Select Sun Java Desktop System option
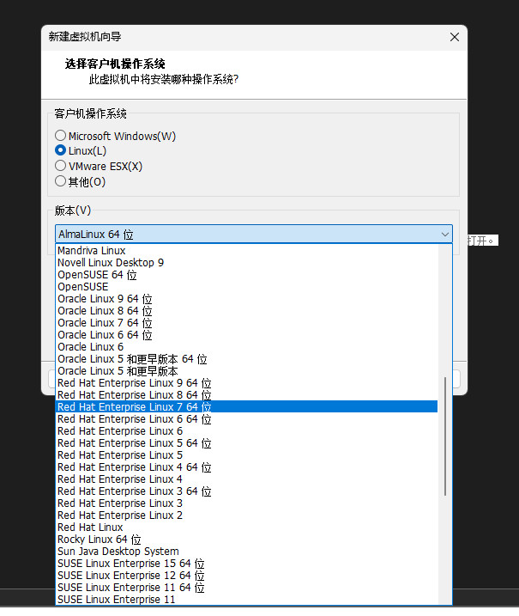The image size is (519, 616). click(x=118, y=552)
